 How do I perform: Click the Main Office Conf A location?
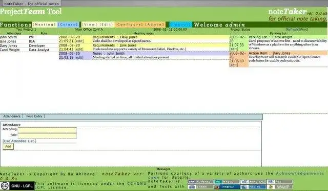[x=89, y=30]
